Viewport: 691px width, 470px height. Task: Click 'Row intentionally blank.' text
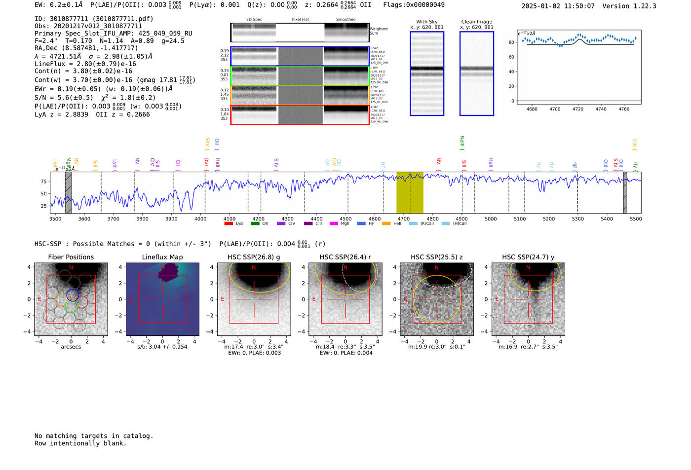80,443
